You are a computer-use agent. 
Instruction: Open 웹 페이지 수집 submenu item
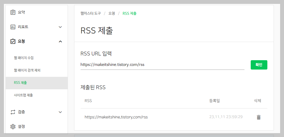point(24,58)
